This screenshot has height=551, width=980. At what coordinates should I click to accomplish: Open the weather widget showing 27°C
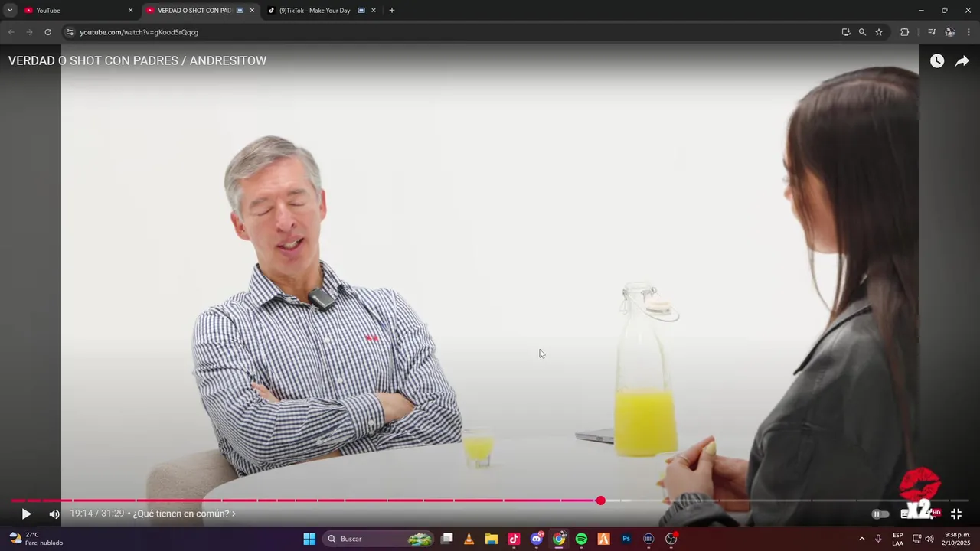36,539
